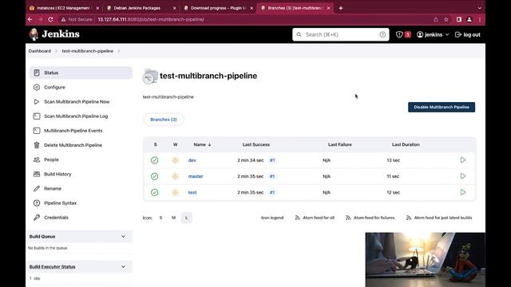Set icon size to M
The height and width of the screenshot is (287, 511).
click(174, 218)
